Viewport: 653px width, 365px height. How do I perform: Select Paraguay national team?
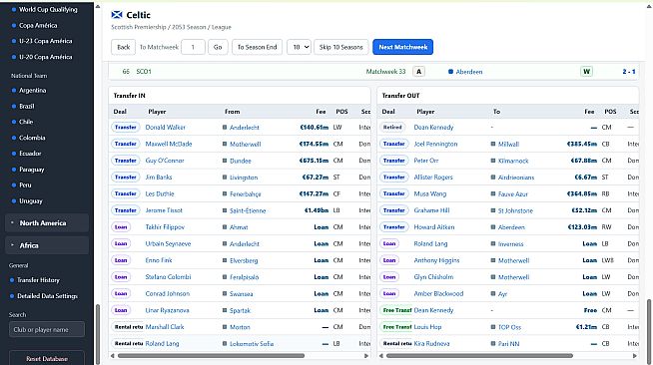coord(32,170)
